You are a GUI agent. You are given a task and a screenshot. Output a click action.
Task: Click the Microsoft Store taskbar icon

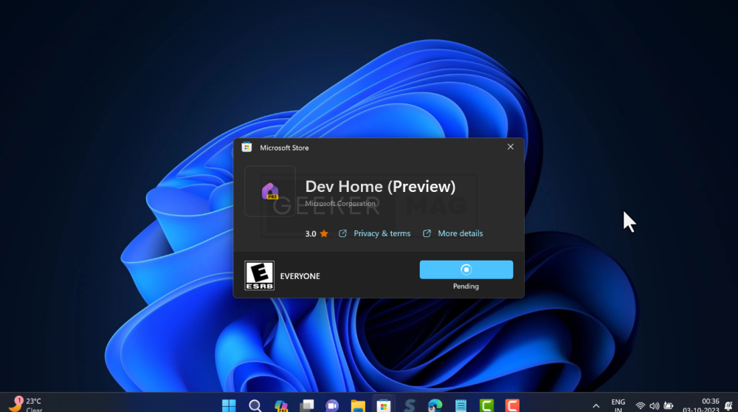[x=384, y=405]
